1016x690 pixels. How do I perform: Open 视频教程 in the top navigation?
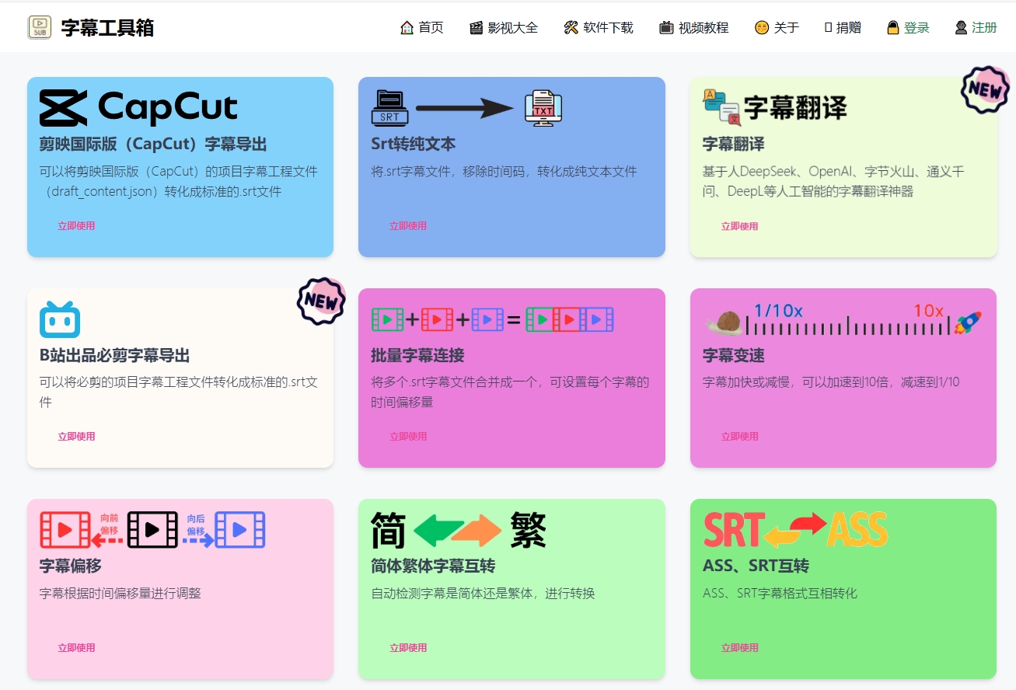694,28
